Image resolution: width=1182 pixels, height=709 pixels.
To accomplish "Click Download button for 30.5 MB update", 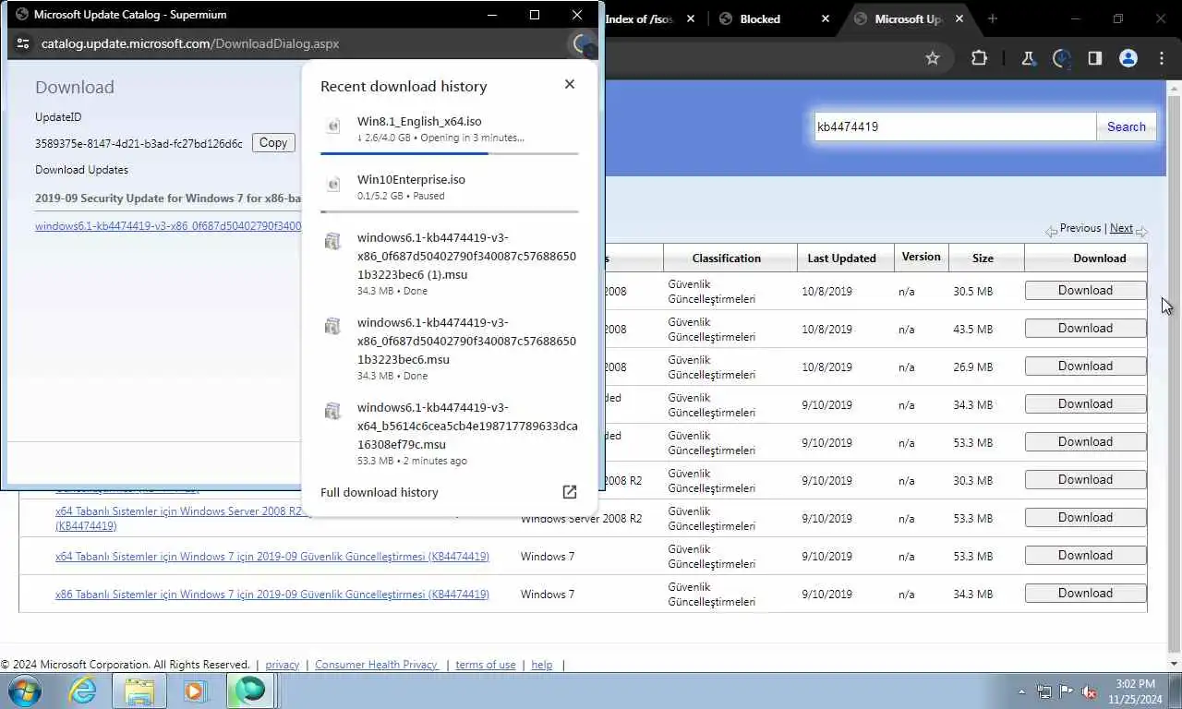I will click(x=1085, y=290).
